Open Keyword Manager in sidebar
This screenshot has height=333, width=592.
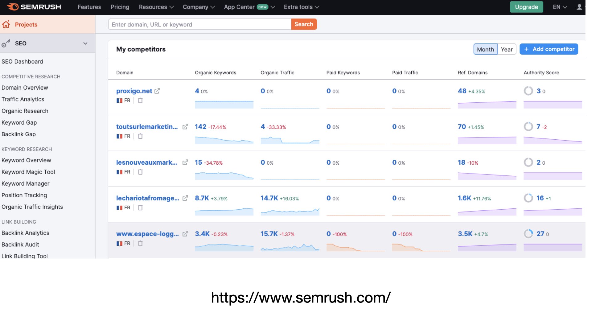(x=25, y=184)
